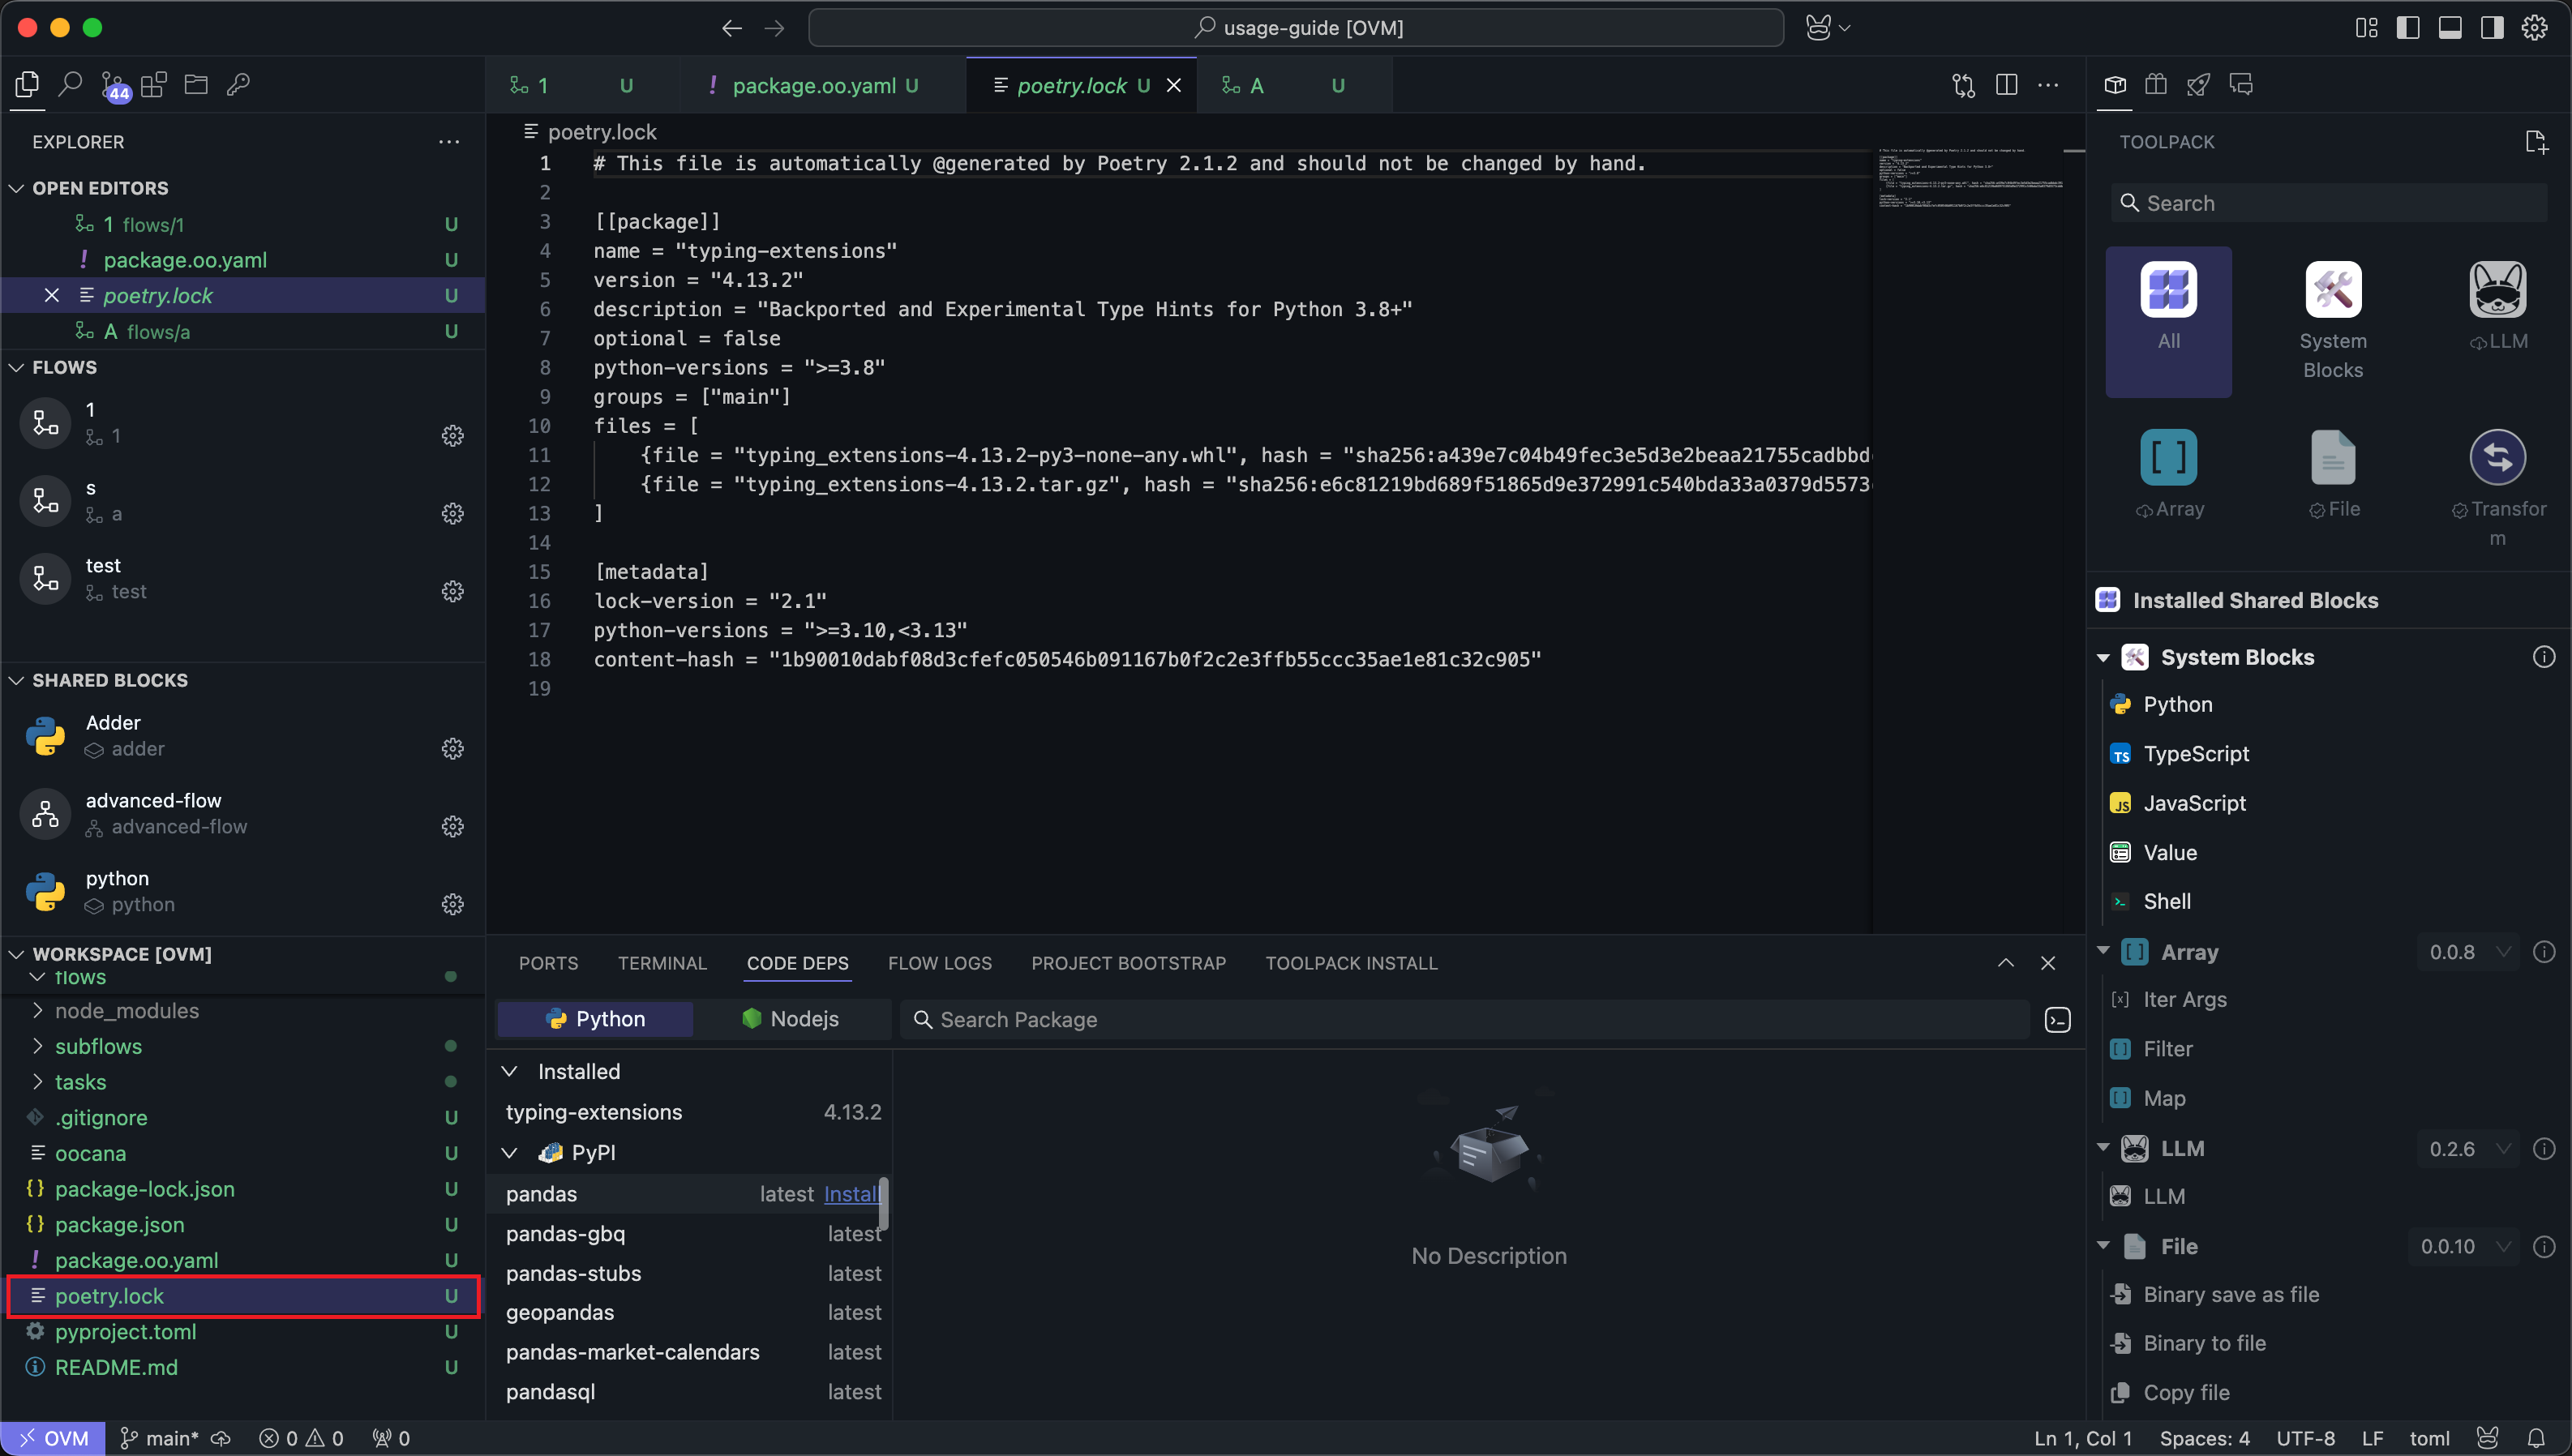
Task: Click the notifications bell in status bar
Action: 2536,1438
